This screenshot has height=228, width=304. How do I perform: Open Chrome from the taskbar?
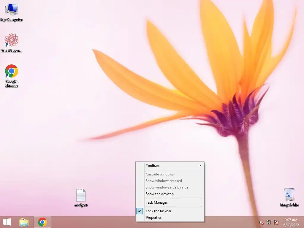pos(42,222)
